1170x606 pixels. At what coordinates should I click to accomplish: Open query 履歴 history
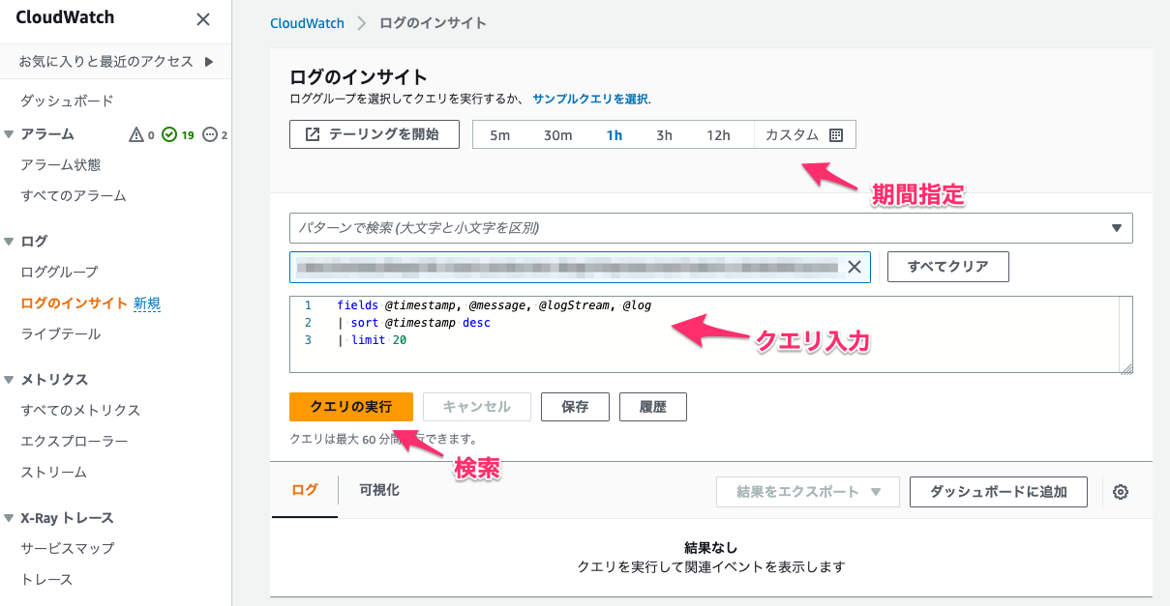[653, 407]
